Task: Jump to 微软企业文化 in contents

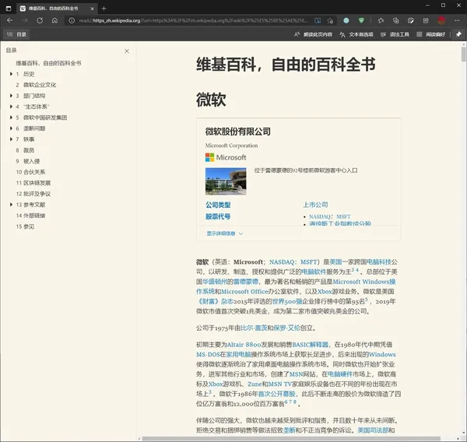Action: point(40,85)
